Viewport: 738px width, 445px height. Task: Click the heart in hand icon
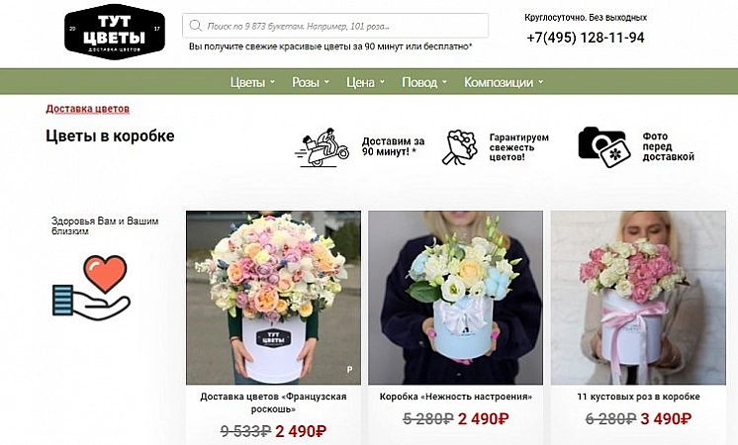[x=91, y=288]
